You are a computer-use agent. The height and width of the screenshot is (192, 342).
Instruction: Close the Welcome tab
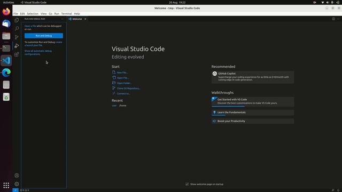[85, 19]
